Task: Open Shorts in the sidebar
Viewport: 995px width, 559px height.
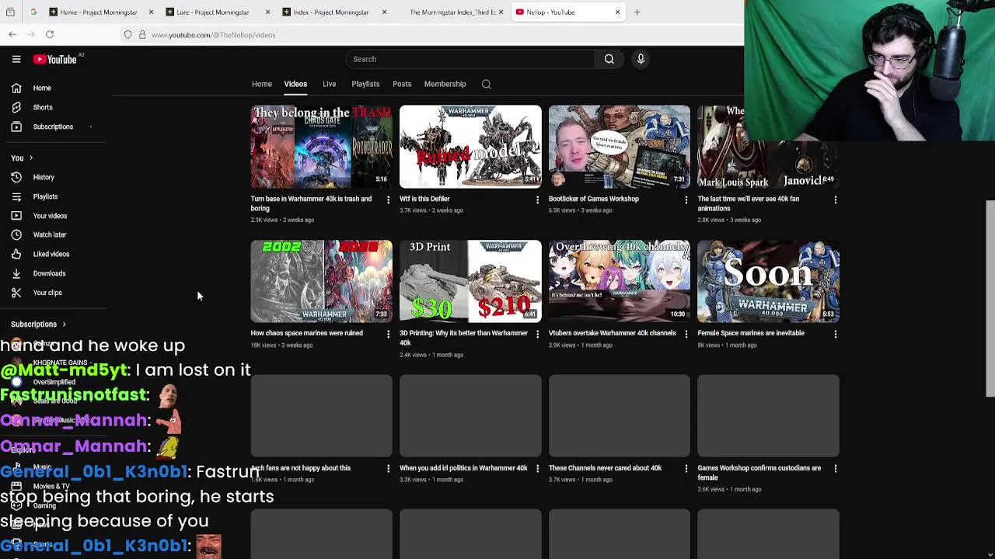Action: coord(42,107)
